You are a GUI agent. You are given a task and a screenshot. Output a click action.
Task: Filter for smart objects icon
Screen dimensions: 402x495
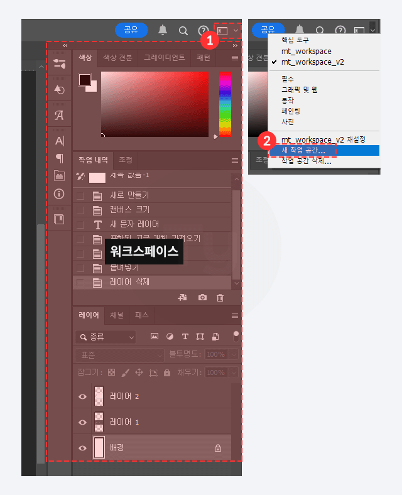point(215,337)
